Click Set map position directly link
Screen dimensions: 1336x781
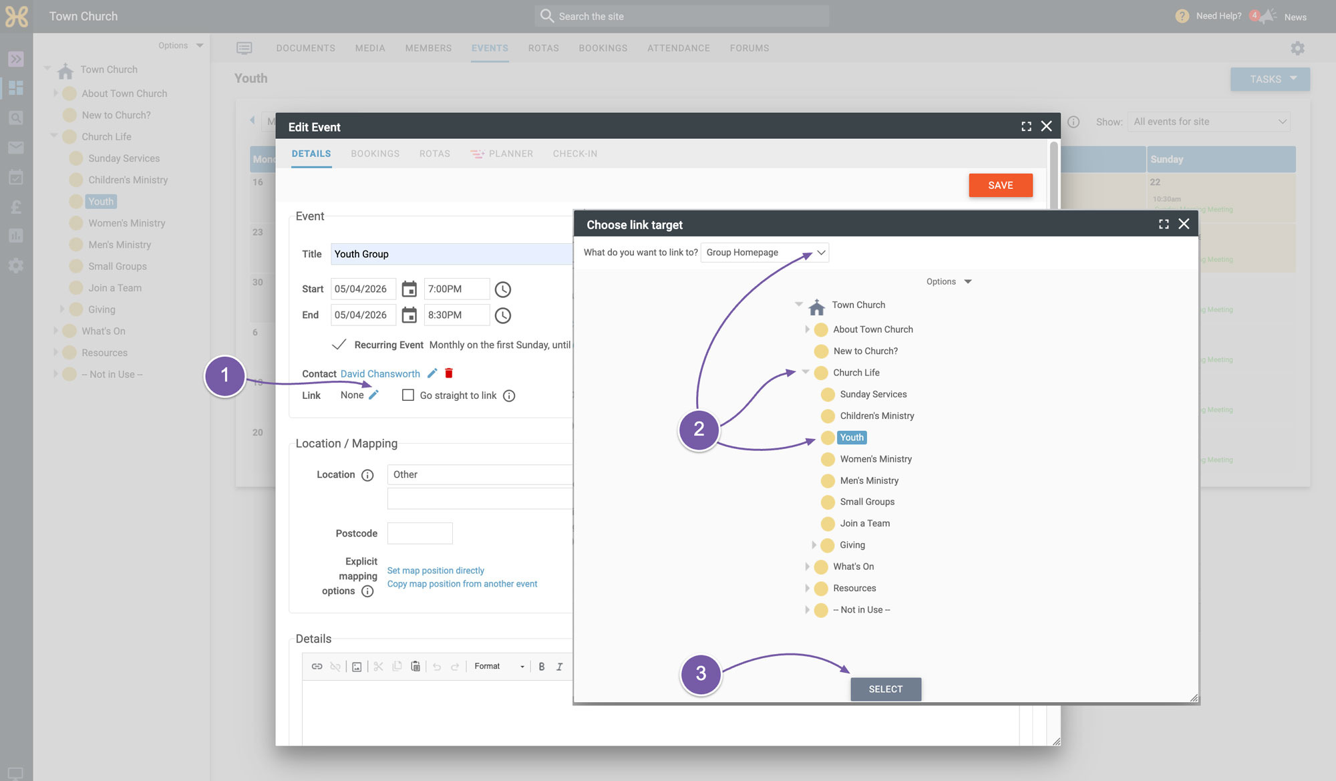point(436,571)
